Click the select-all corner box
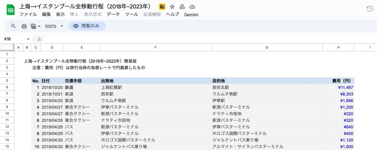Image resolution: width=377 pixels, height=150 pixels. (7, 47)
